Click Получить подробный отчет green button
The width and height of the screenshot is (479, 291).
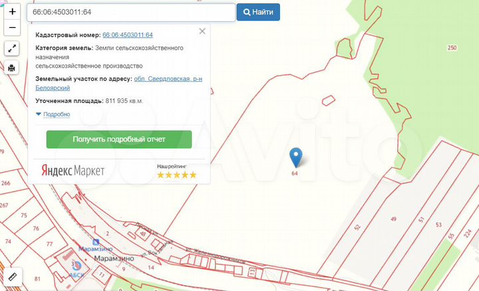[119, 140]
